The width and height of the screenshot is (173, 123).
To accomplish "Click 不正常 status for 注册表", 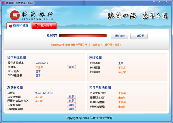I will (39, 67).
